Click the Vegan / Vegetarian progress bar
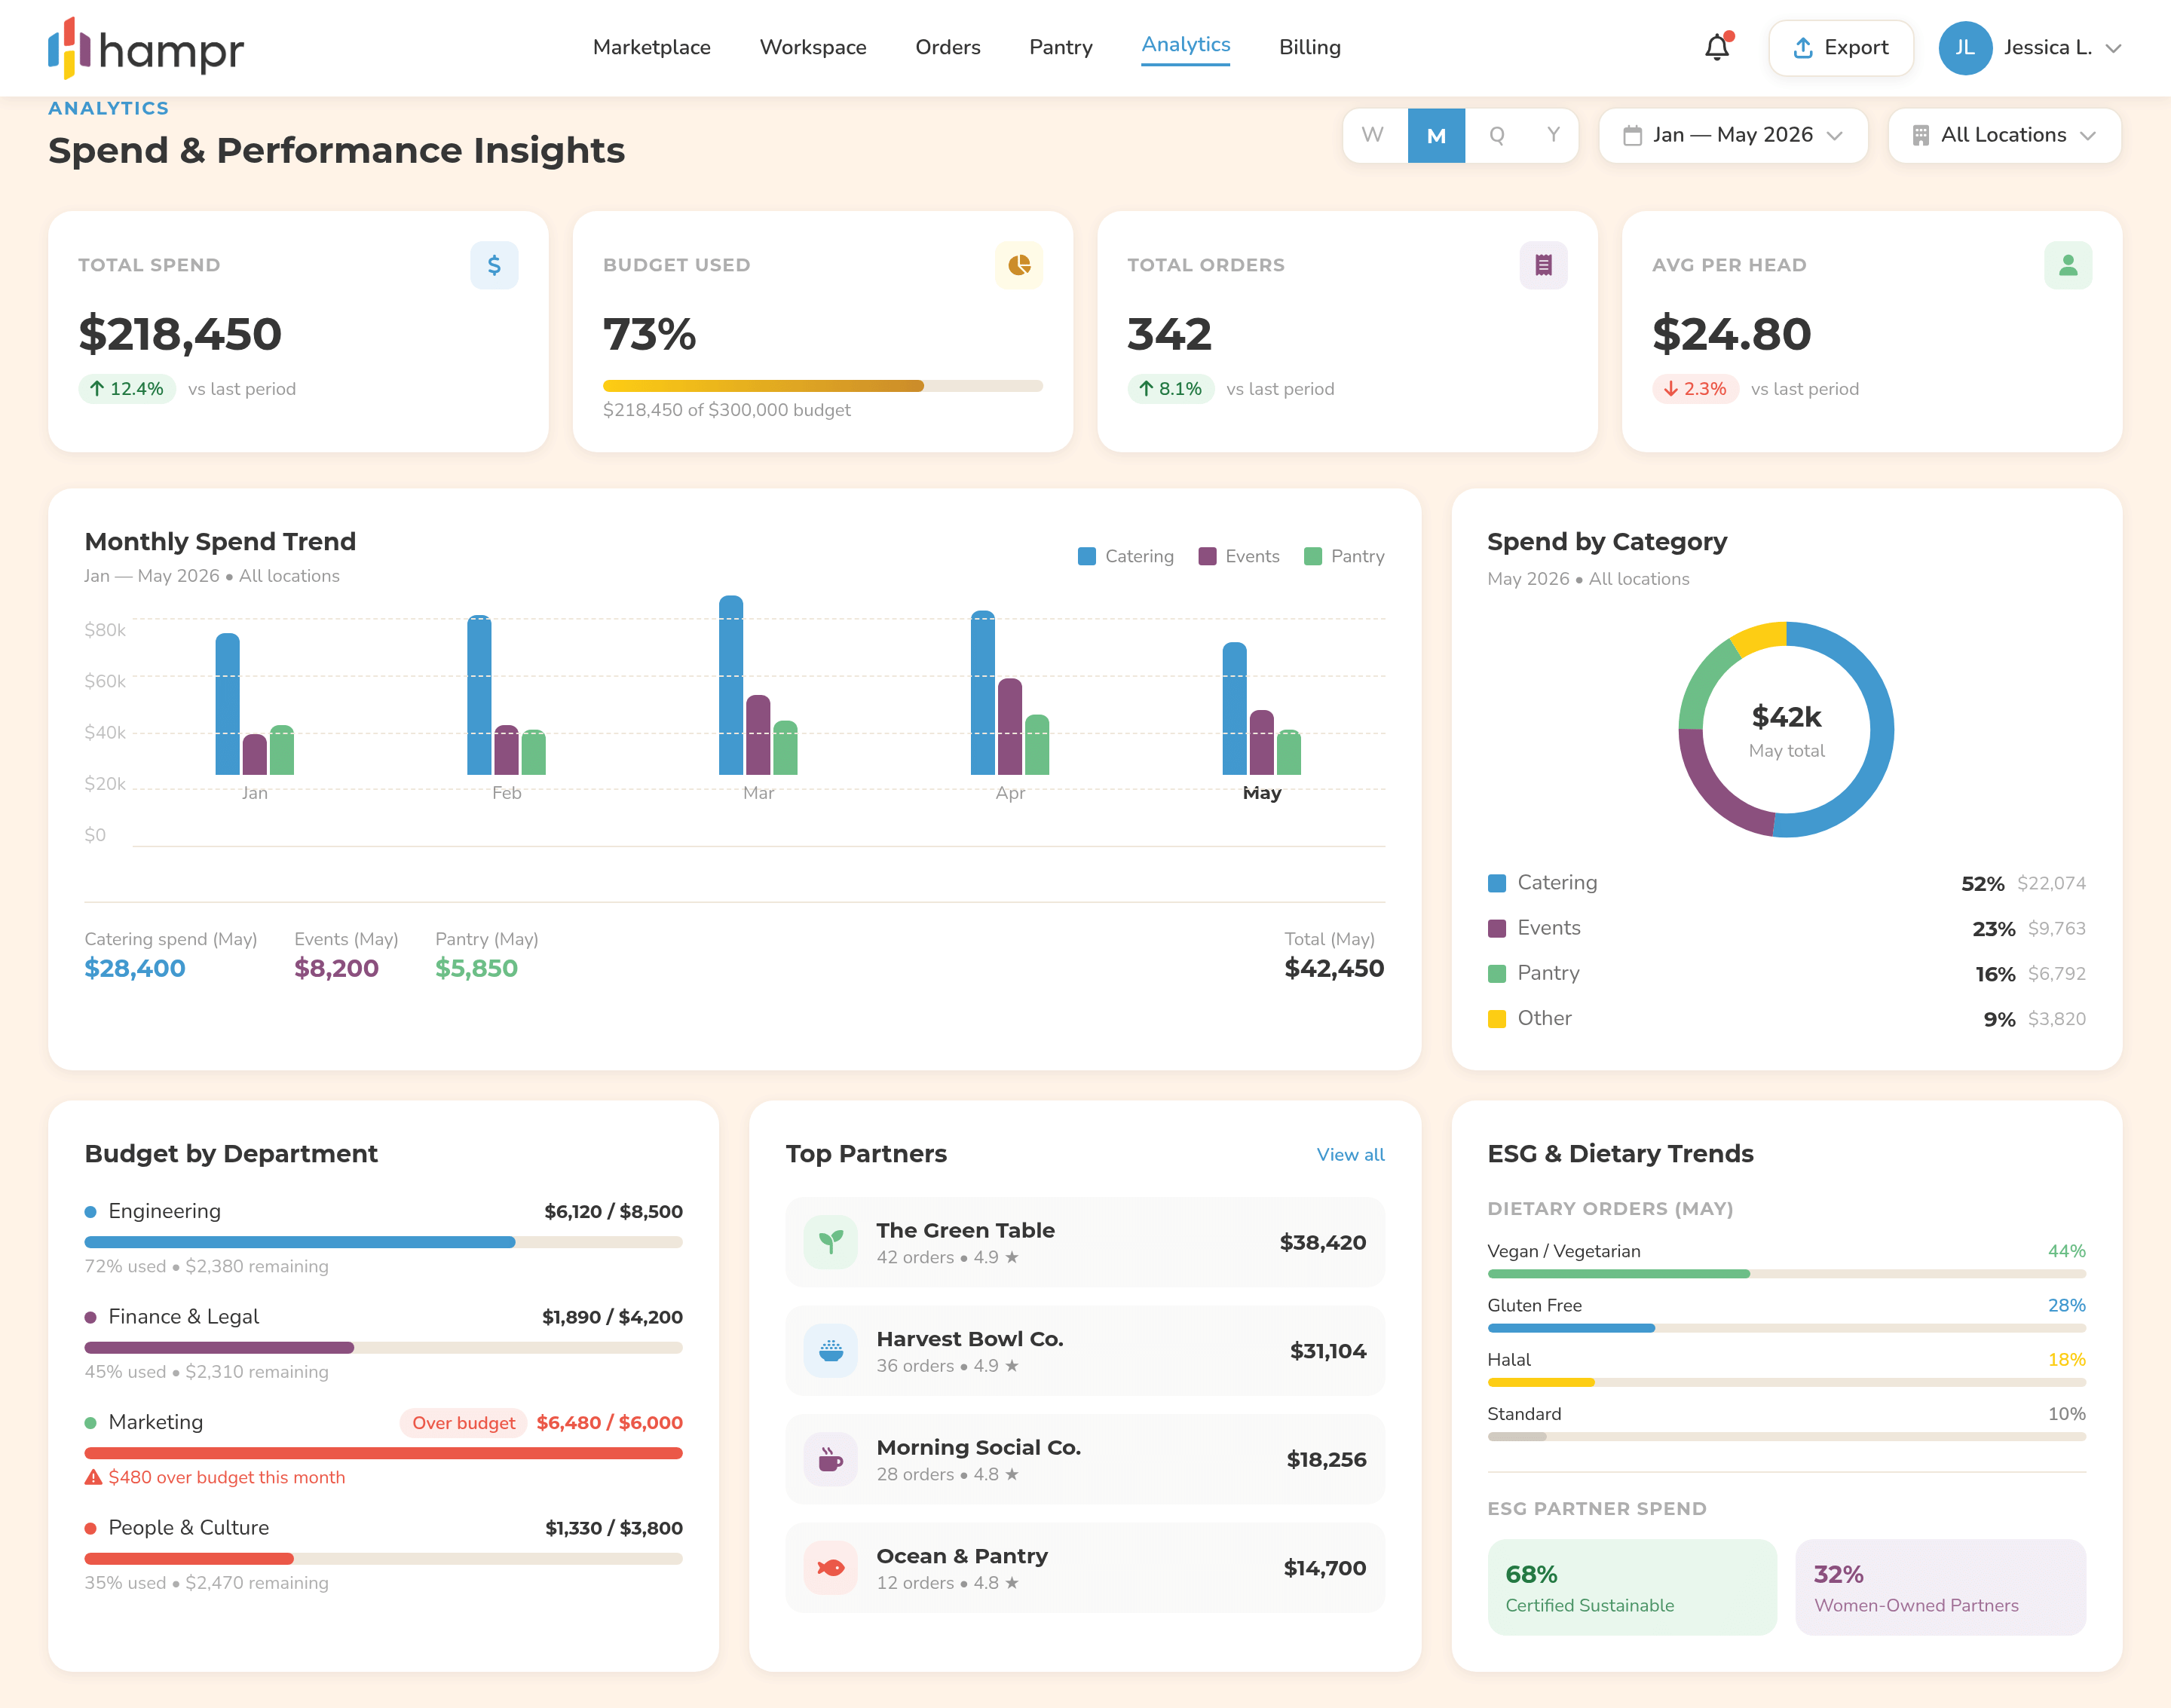 (1786, 1274)
